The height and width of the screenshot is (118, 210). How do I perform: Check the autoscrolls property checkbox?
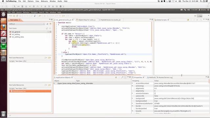134,96
